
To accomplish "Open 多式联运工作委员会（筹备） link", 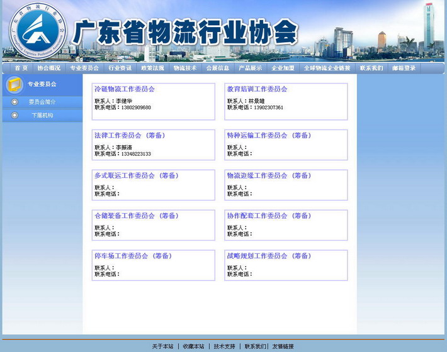I will point(137,175).
